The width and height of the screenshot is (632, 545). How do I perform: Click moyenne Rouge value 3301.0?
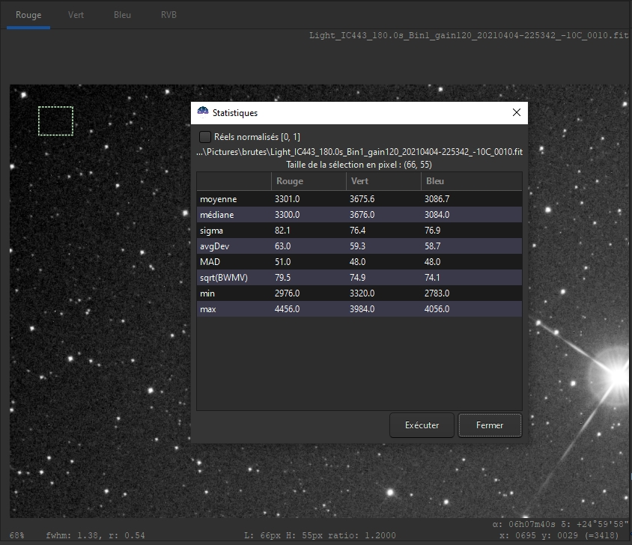tap(287, 199)
